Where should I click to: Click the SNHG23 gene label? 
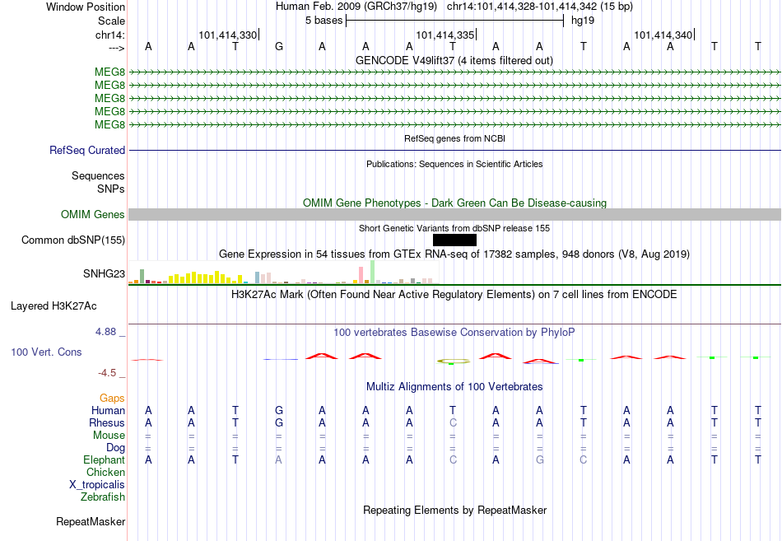[104, 273]
